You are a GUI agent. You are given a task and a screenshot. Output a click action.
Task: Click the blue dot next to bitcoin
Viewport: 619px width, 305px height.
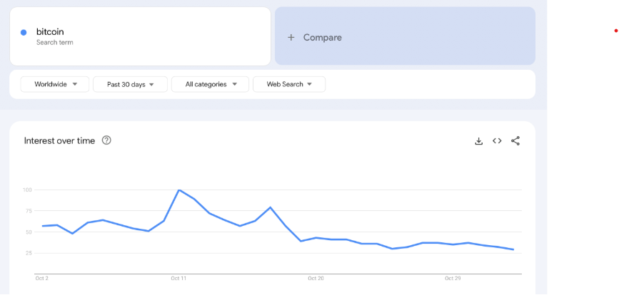(24, 32)
